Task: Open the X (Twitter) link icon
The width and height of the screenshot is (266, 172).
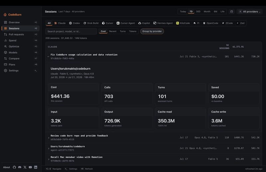Action: (25, 167)
